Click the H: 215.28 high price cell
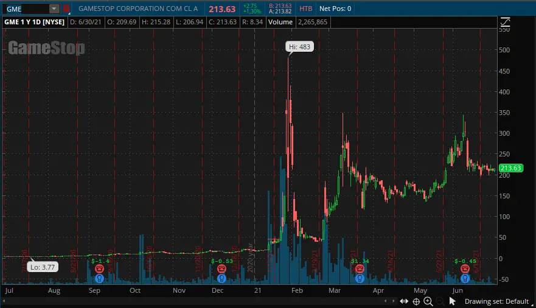This screenshot has width=536, height=308. (x=156, y=22)
